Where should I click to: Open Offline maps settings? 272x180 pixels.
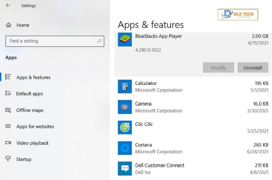[30, 110]
